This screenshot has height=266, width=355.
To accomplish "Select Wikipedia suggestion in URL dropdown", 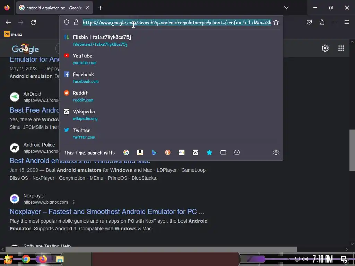I will click(171, 115).
